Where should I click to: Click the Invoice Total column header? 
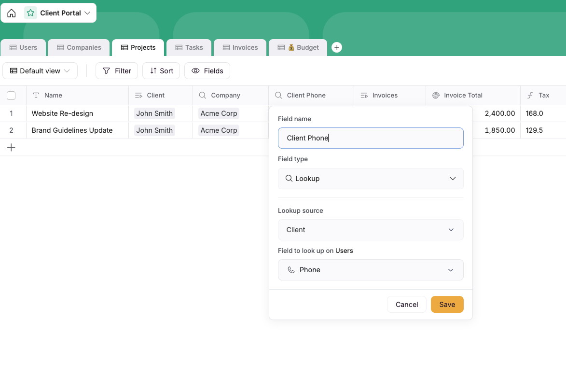tap(473, 96)
